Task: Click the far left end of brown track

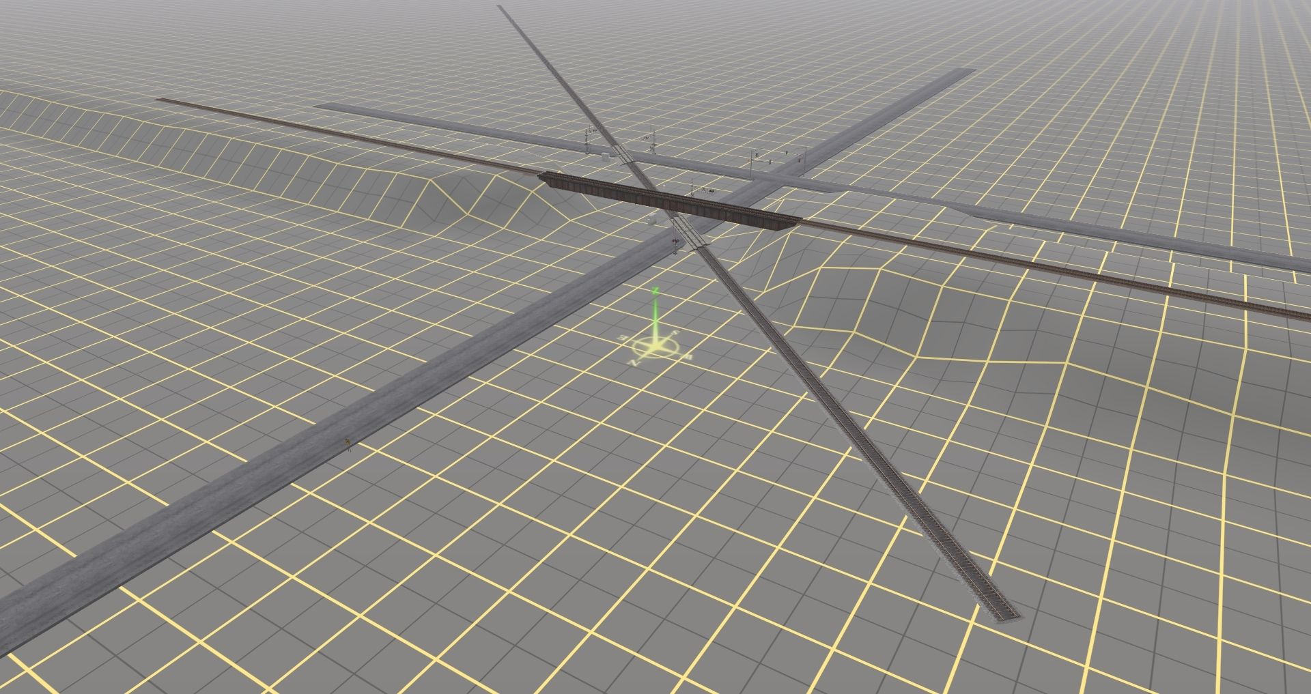Action: tap(160, 100)
